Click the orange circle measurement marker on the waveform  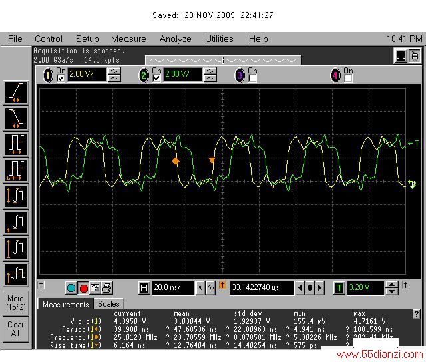(x=176, y=161)
